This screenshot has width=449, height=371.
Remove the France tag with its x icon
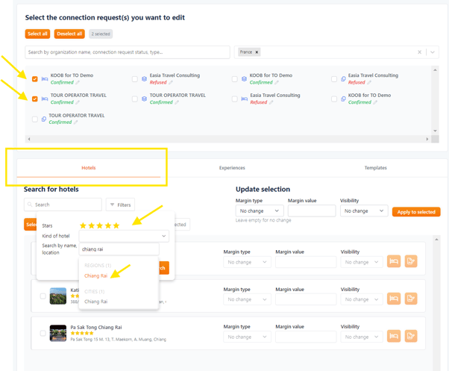click(257, 52)
